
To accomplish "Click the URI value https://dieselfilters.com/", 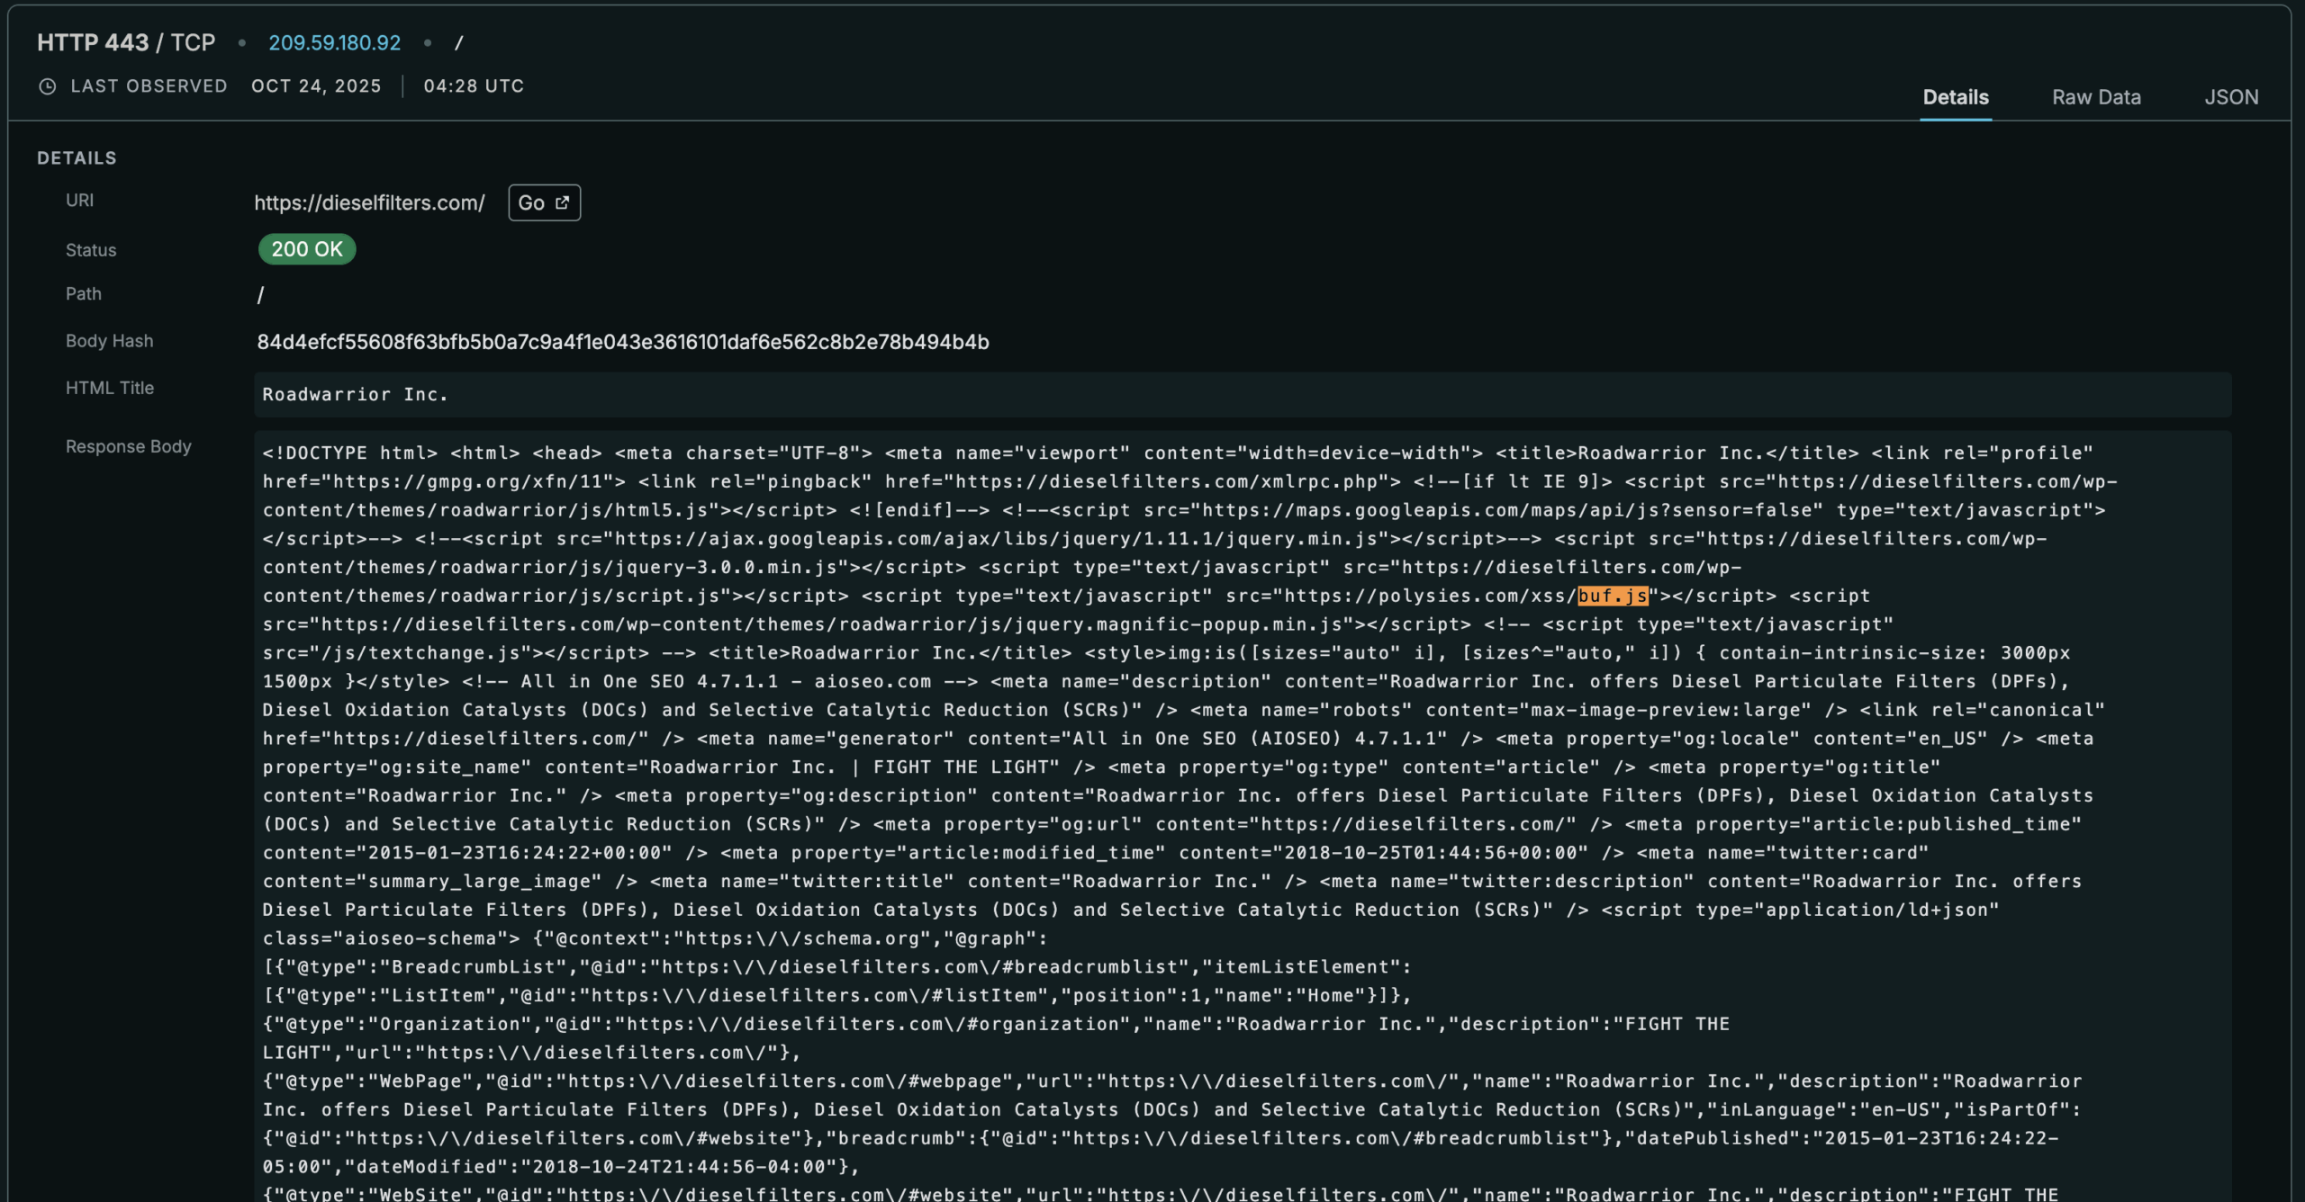I will tap(369, 202).
